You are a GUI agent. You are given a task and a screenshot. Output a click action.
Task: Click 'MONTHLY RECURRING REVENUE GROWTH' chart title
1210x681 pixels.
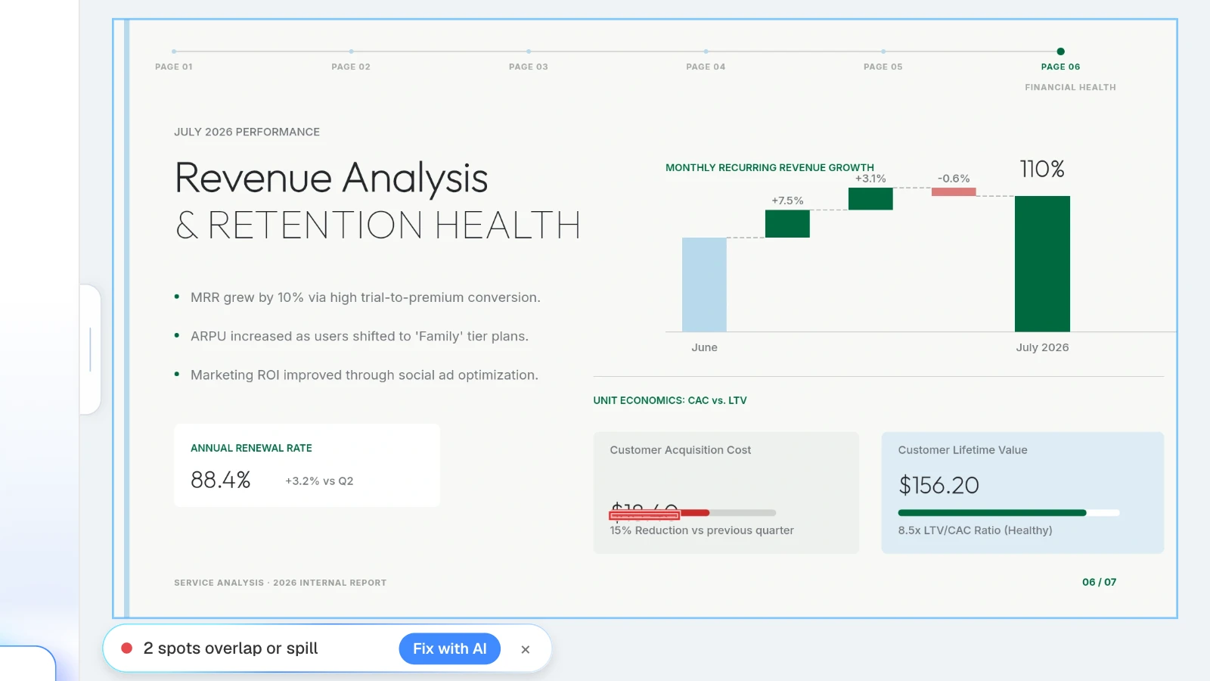(x=769, y=167)
